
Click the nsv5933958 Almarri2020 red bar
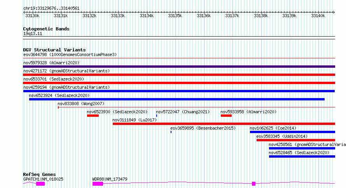[226, 116]
